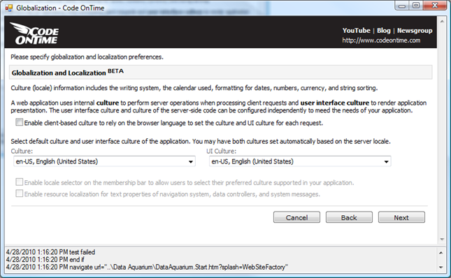Click the 'UI Culture:' field label
The width and height of the screenshot is (451, 278).
221,151
